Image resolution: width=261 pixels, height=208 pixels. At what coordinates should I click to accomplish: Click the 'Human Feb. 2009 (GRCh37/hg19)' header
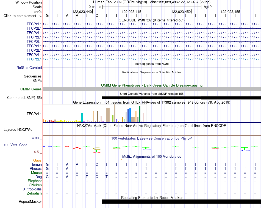120,2
